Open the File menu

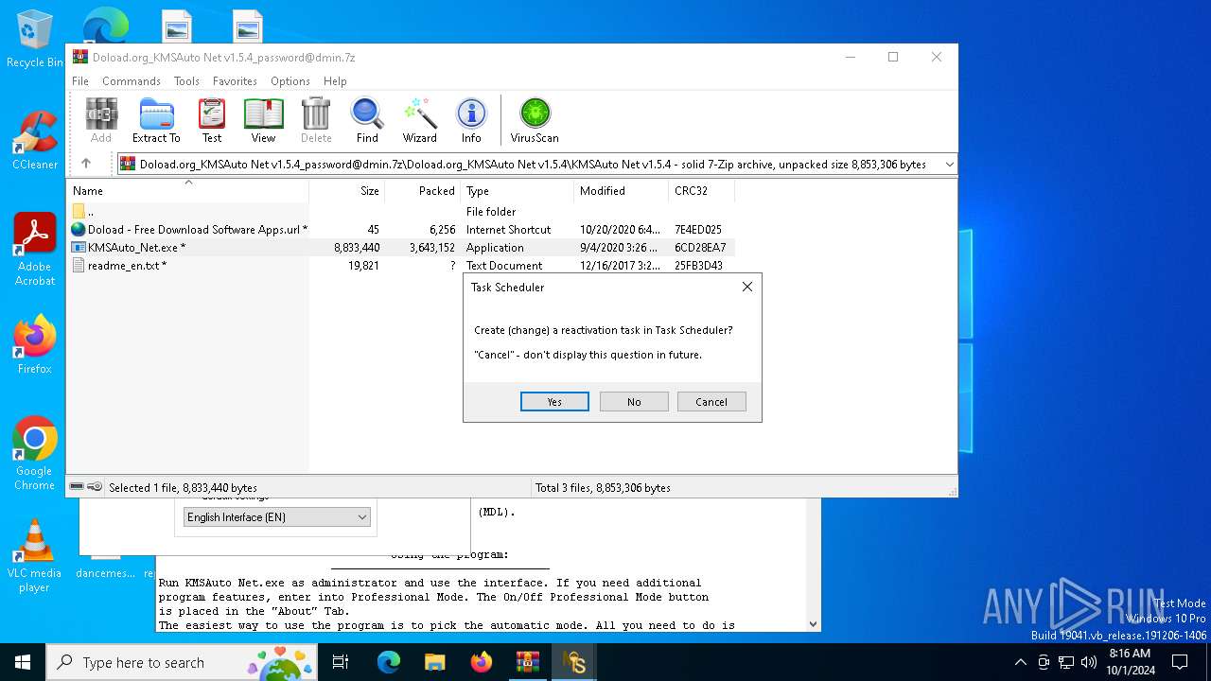[80, 81]
